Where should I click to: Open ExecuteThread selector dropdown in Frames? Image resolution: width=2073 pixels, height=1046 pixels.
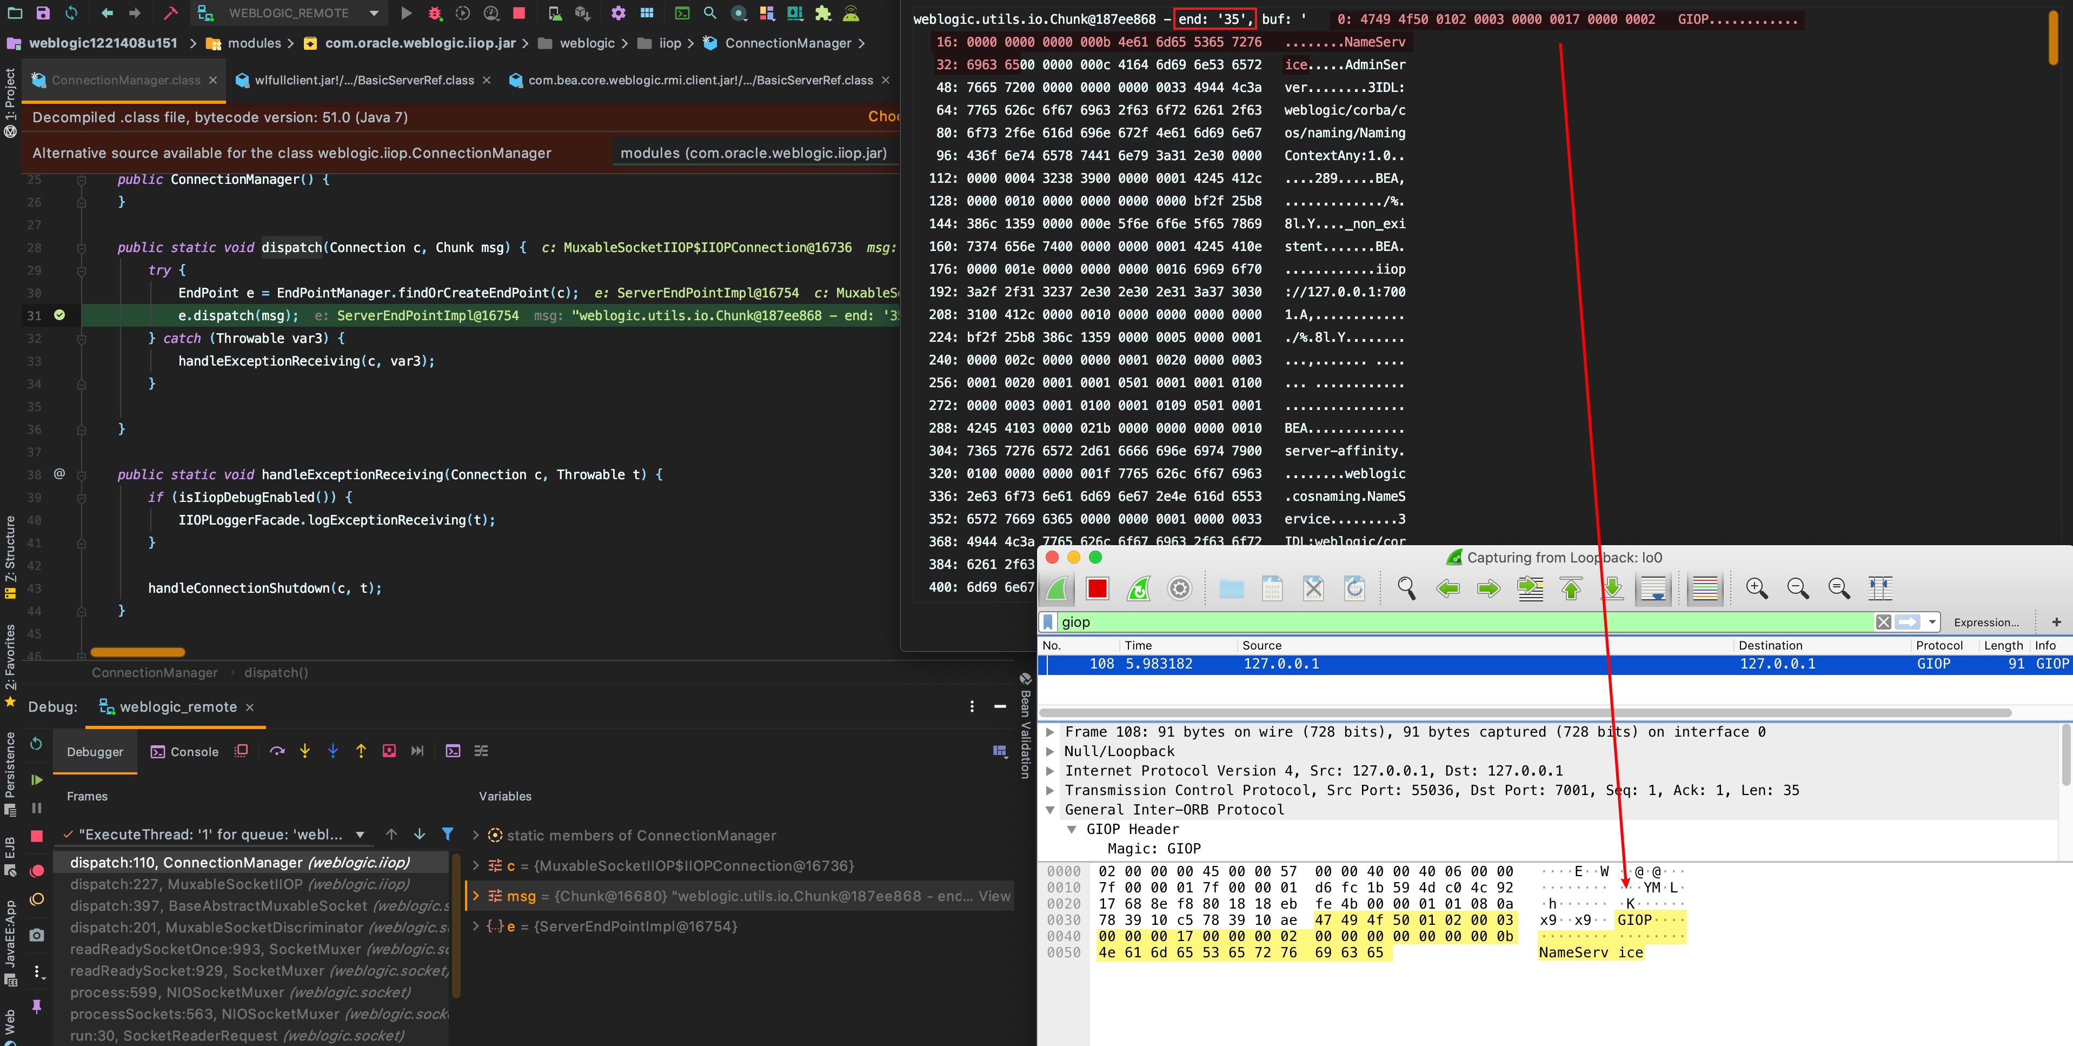pos(360,835)
